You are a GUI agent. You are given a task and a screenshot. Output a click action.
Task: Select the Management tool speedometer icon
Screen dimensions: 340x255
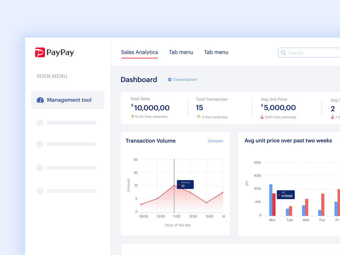coord(40,99)
